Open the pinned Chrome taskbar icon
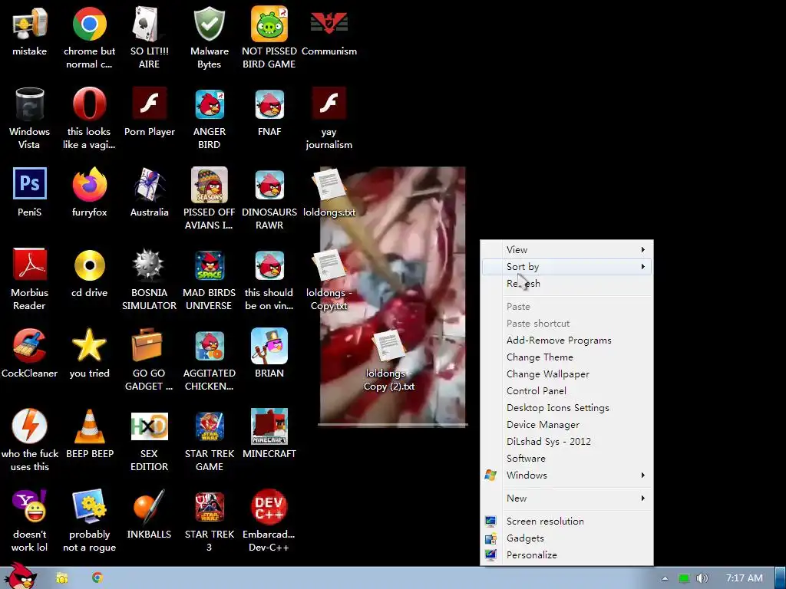The width and height of the screenshot is (786, 589). 97,577
